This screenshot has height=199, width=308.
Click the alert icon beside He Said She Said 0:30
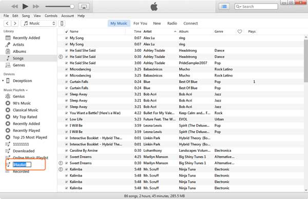click(x=61, y=57)
